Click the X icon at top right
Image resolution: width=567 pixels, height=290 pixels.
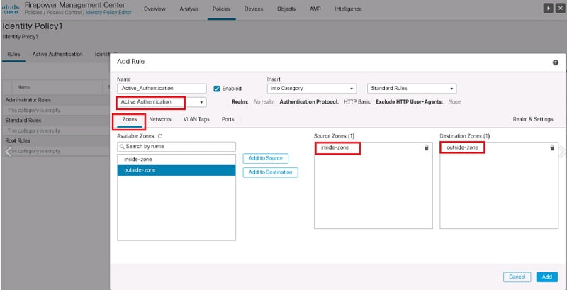[x=559, y=9]
